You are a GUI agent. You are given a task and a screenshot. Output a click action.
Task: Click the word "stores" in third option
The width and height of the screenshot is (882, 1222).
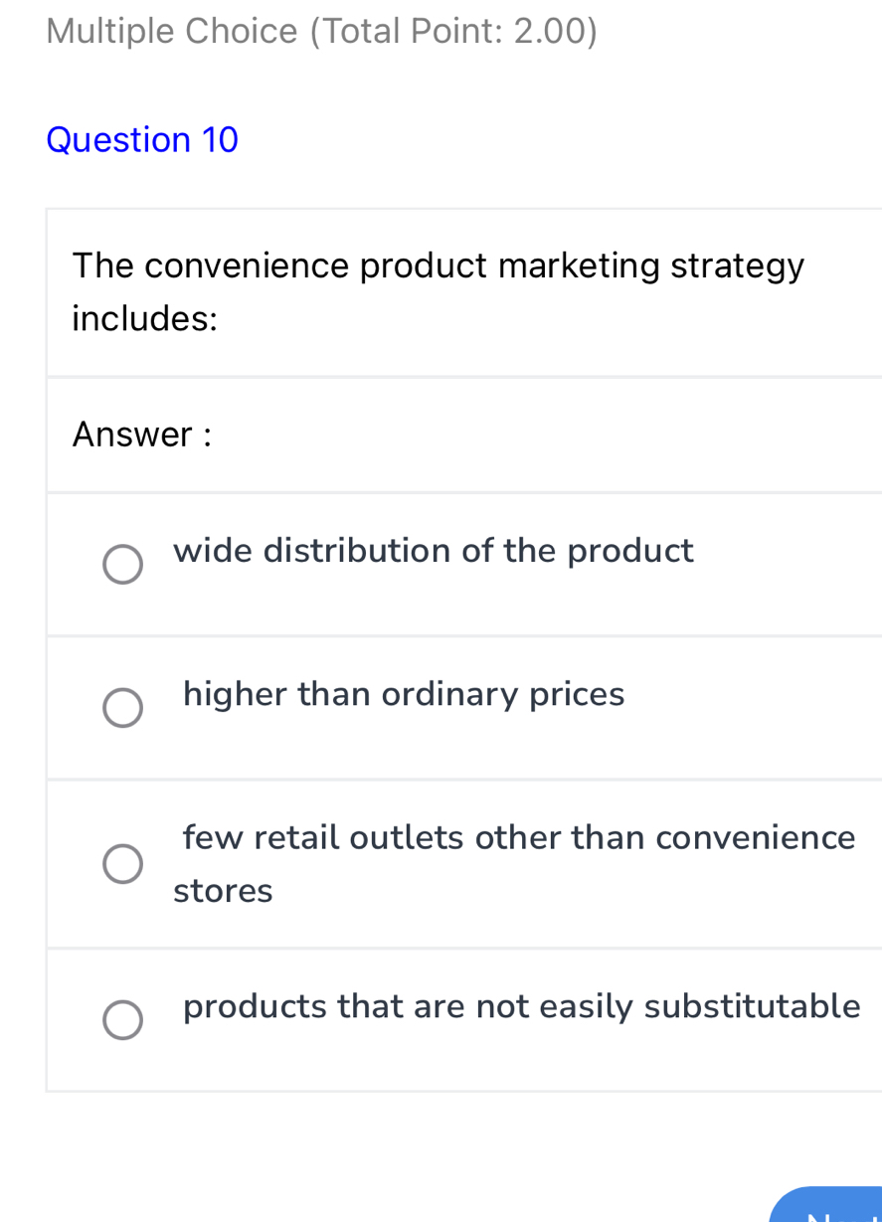click(223, 891)
